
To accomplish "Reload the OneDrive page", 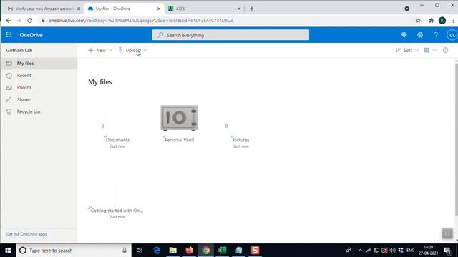I will (30, 21).
